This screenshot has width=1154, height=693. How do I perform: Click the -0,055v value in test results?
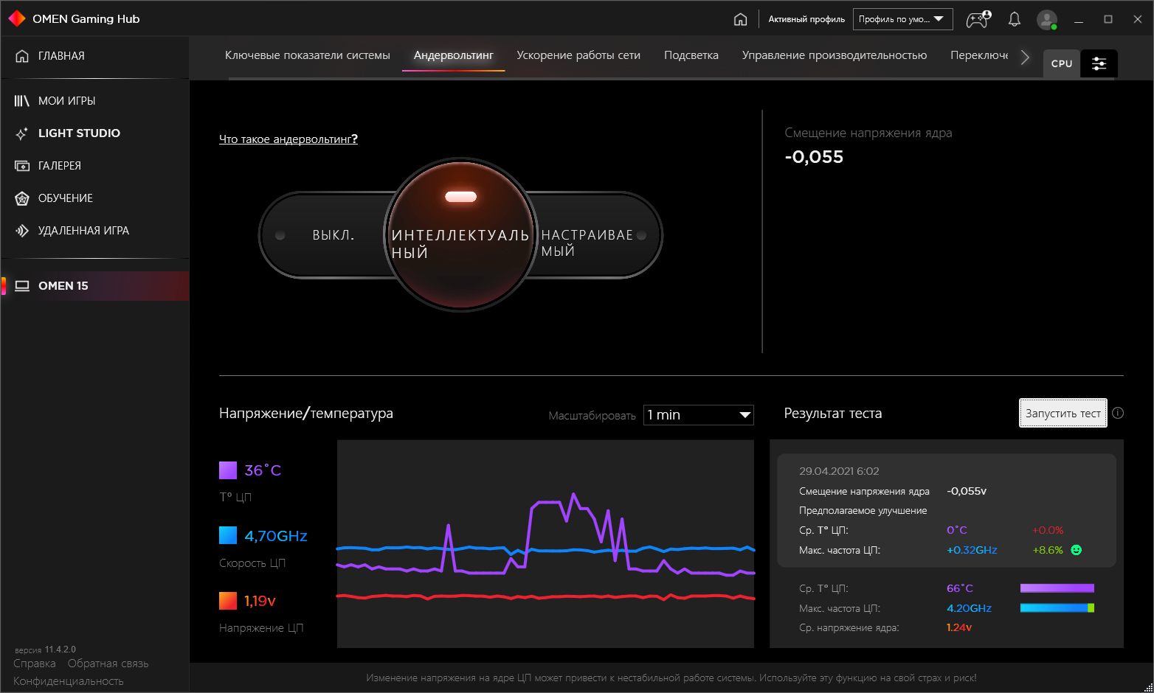[967, 491]
